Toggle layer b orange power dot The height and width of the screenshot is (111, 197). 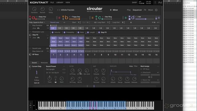click(63, 17)
